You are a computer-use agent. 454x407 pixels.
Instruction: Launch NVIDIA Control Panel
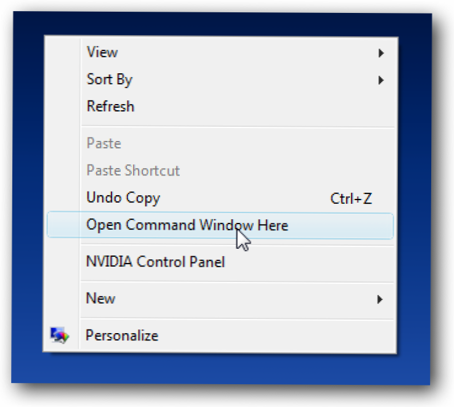pos(155,262)
